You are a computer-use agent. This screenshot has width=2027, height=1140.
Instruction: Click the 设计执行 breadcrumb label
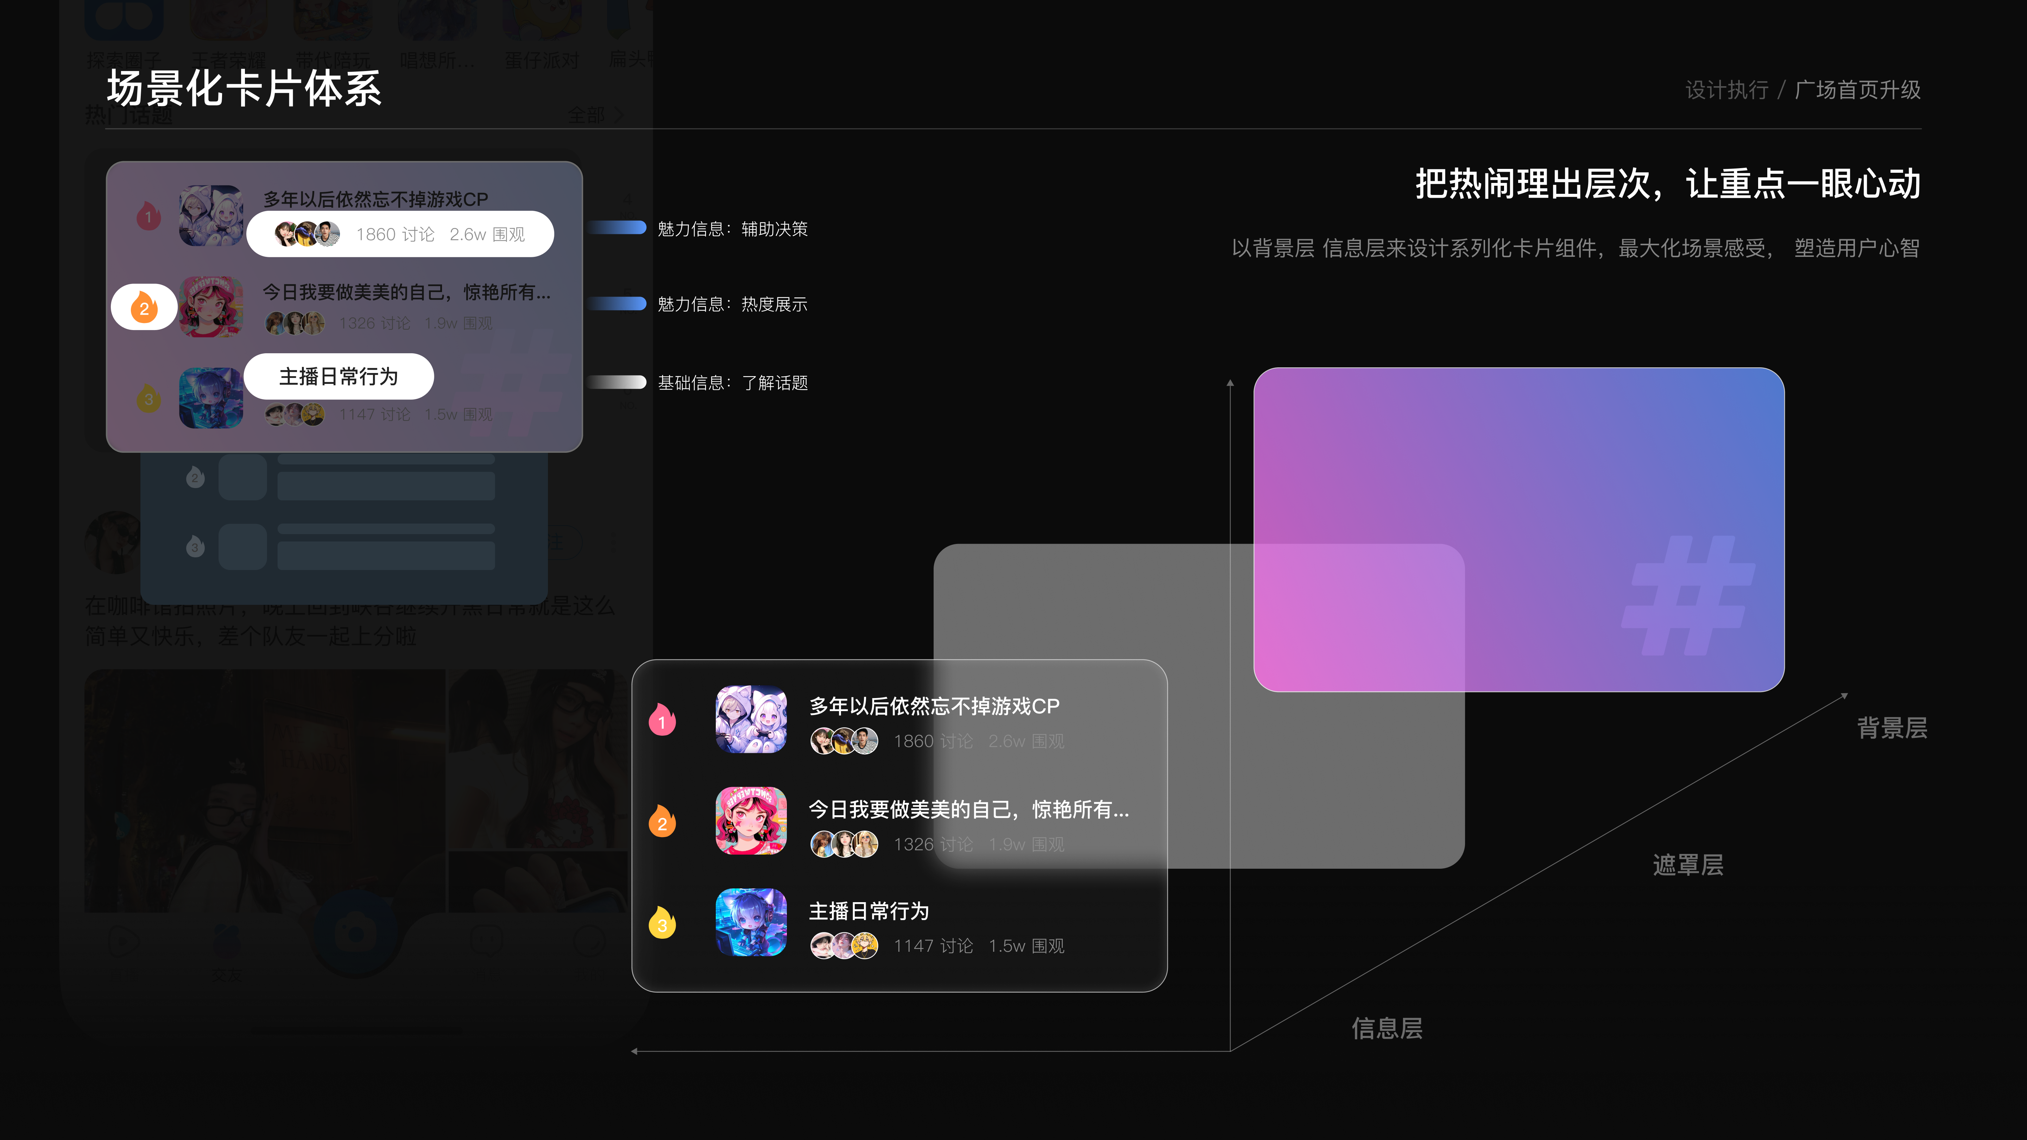pyautogui.click(x=1726, y=90)
